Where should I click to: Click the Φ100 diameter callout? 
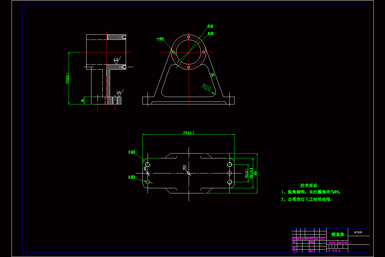click(211, 33)
